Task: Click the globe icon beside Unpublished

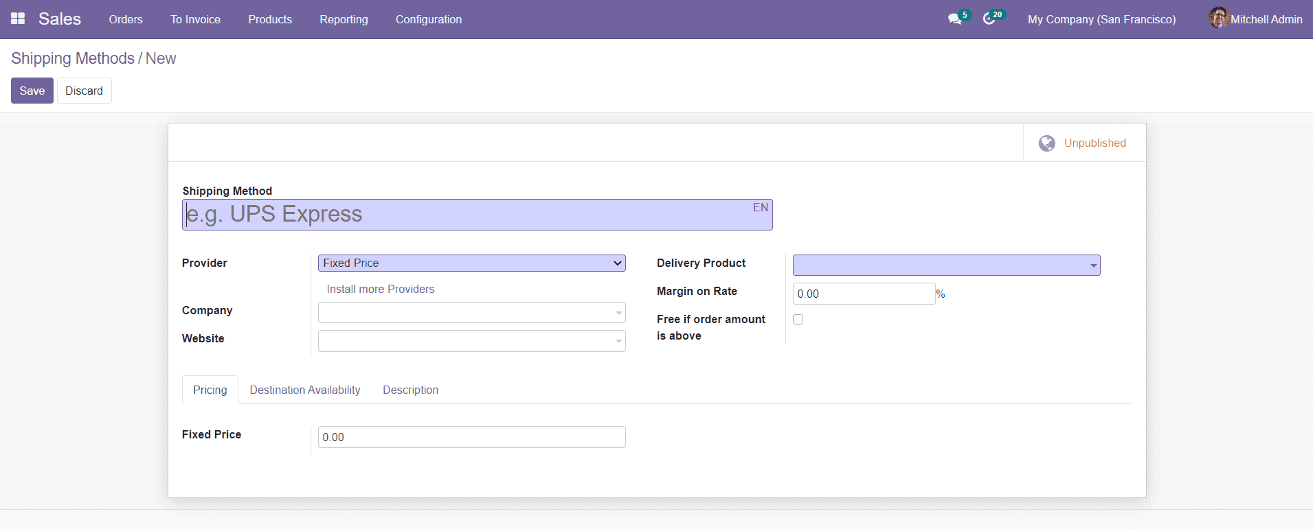Action: tap(1046, 143)
